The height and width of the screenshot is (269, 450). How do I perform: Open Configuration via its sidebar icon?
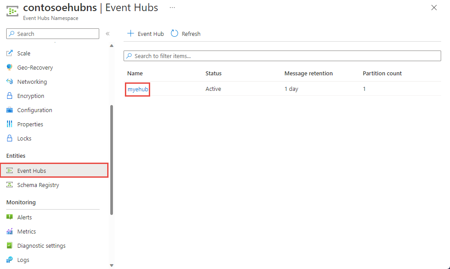tap(9, 110)
